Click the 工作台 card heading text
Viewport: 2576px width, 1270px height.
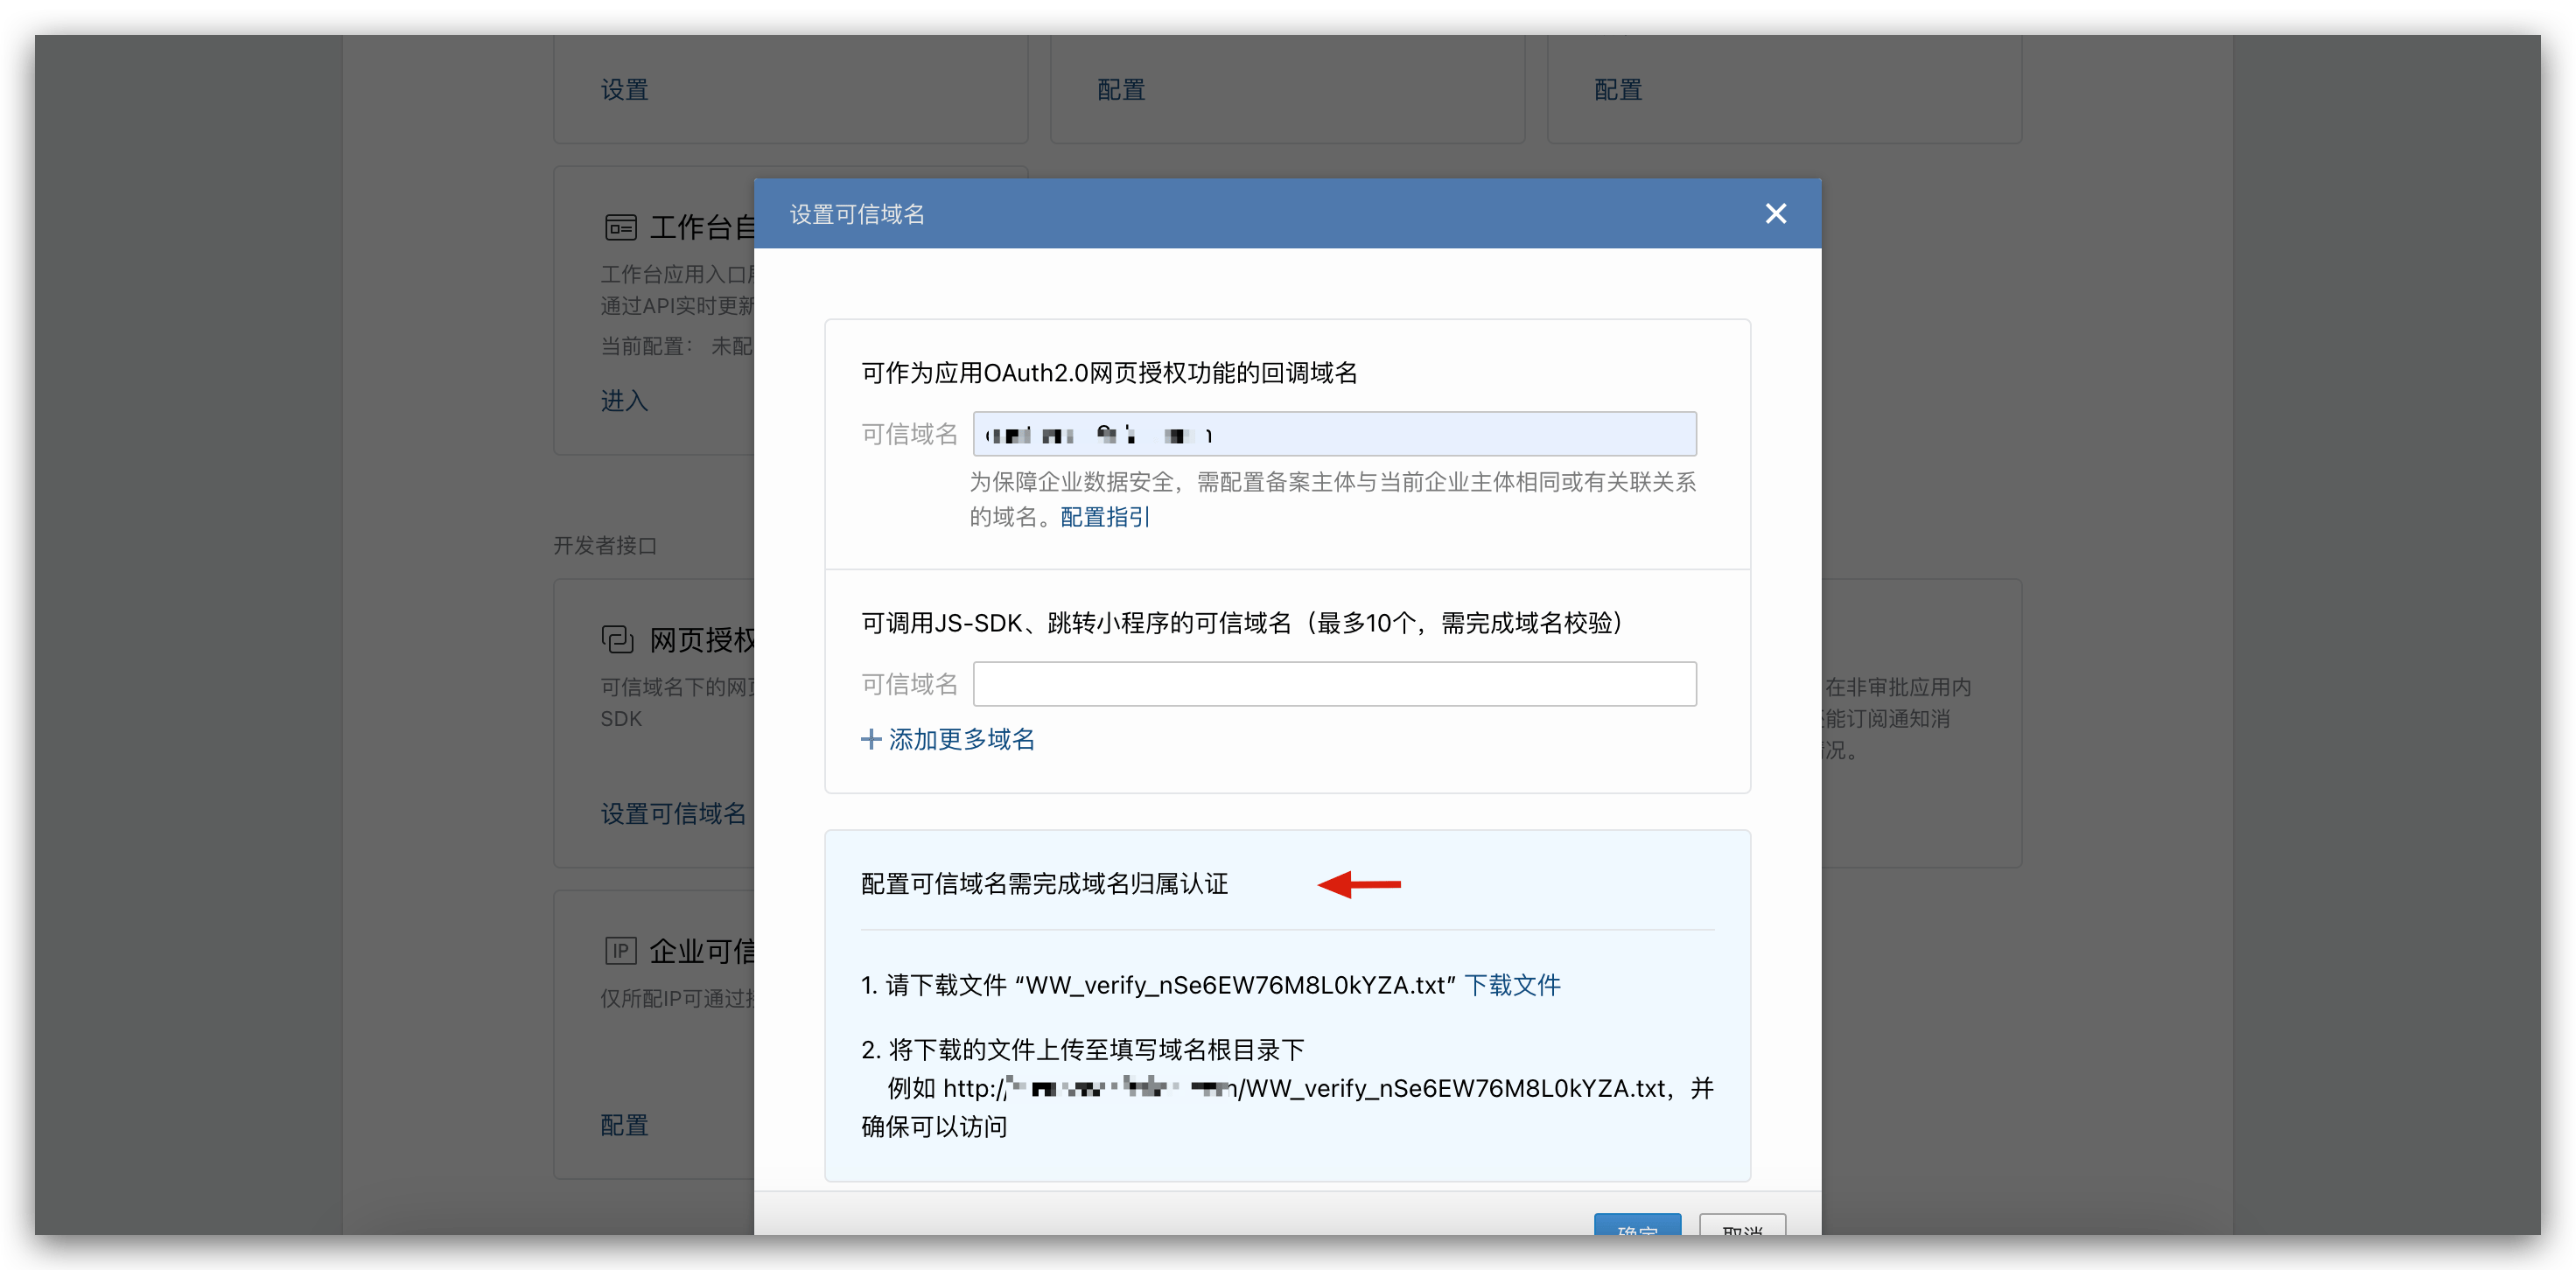(x=702, y=228)
